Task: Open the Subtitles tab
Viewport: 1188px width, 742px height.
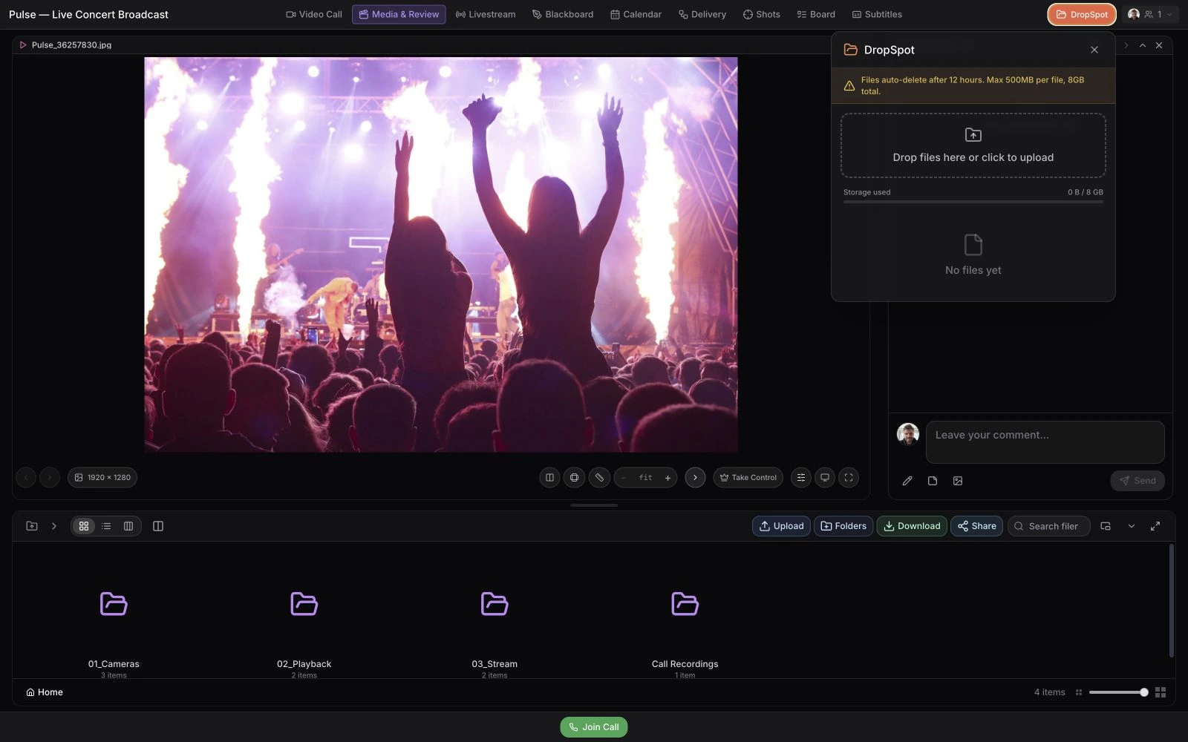Action: (x=877, y=14)
